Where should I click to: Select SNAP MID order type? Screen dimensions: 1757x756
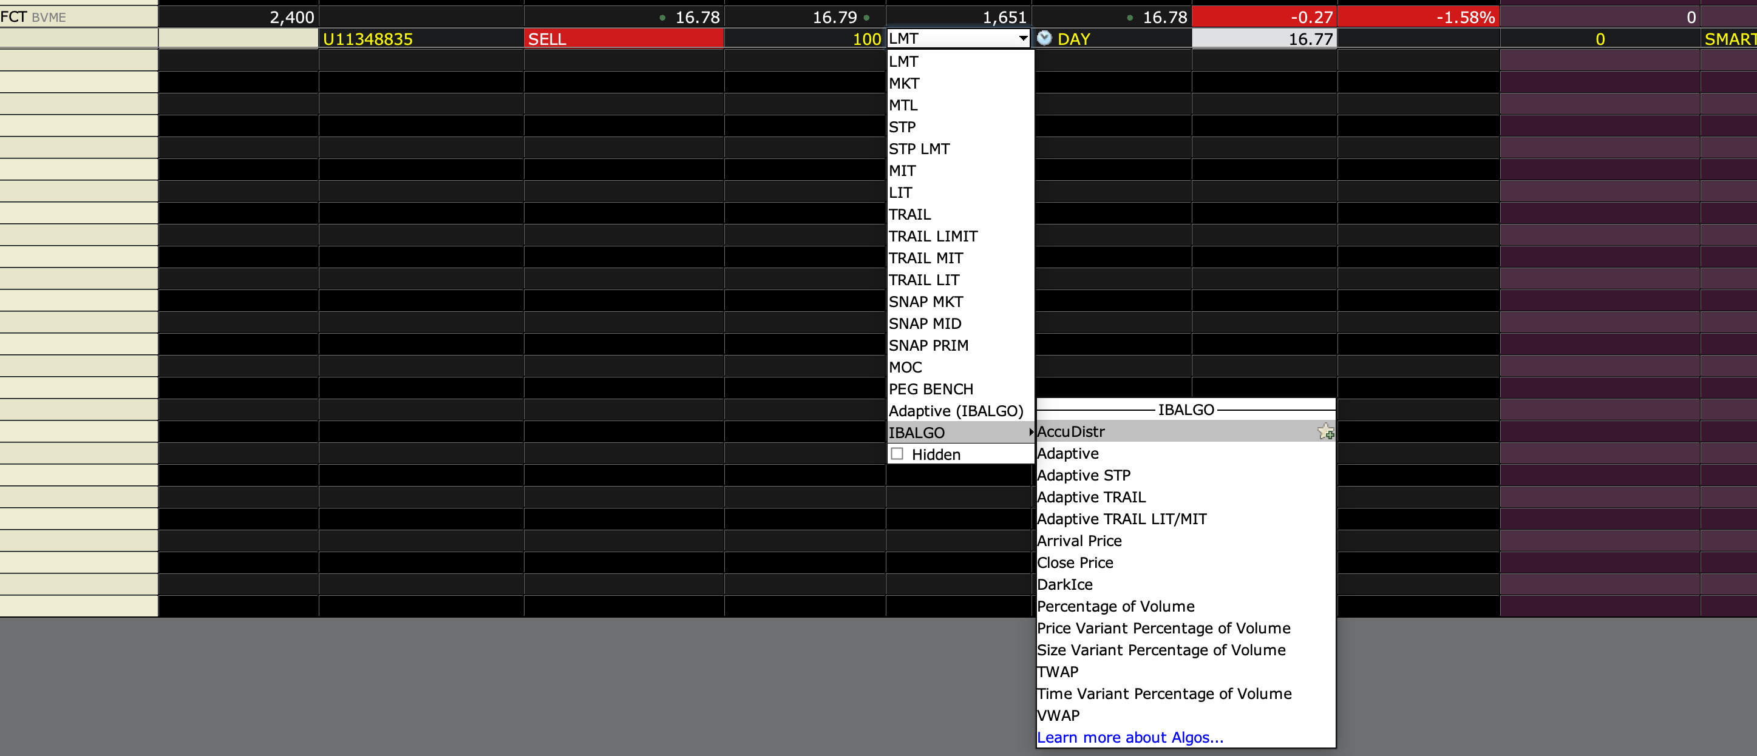tap(925, 323)
